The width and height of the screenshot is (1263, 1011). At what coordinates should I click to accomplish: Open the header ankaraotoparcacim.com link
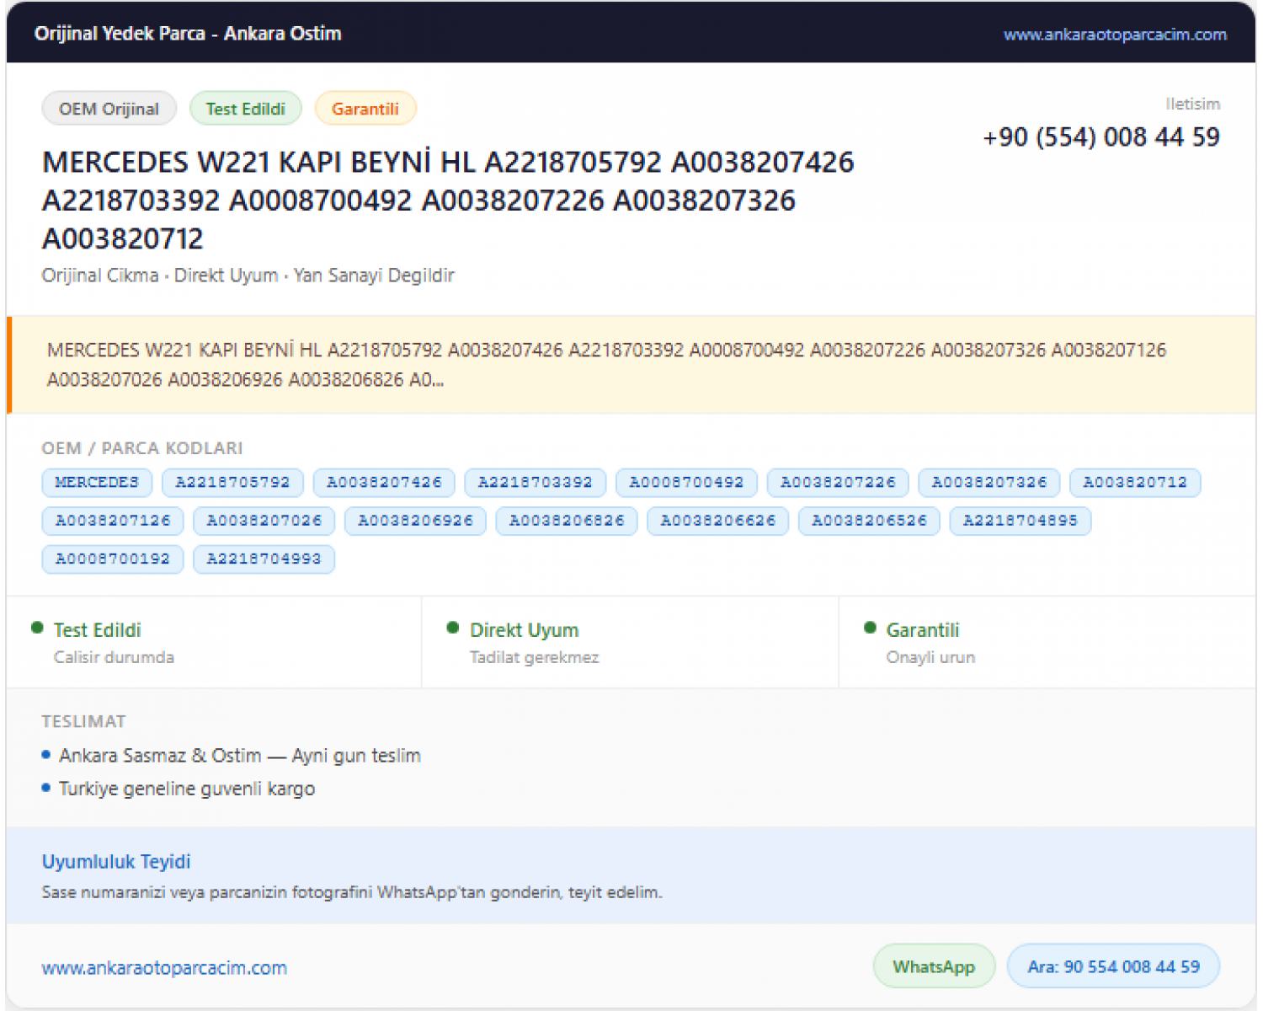click(1115, 35)
